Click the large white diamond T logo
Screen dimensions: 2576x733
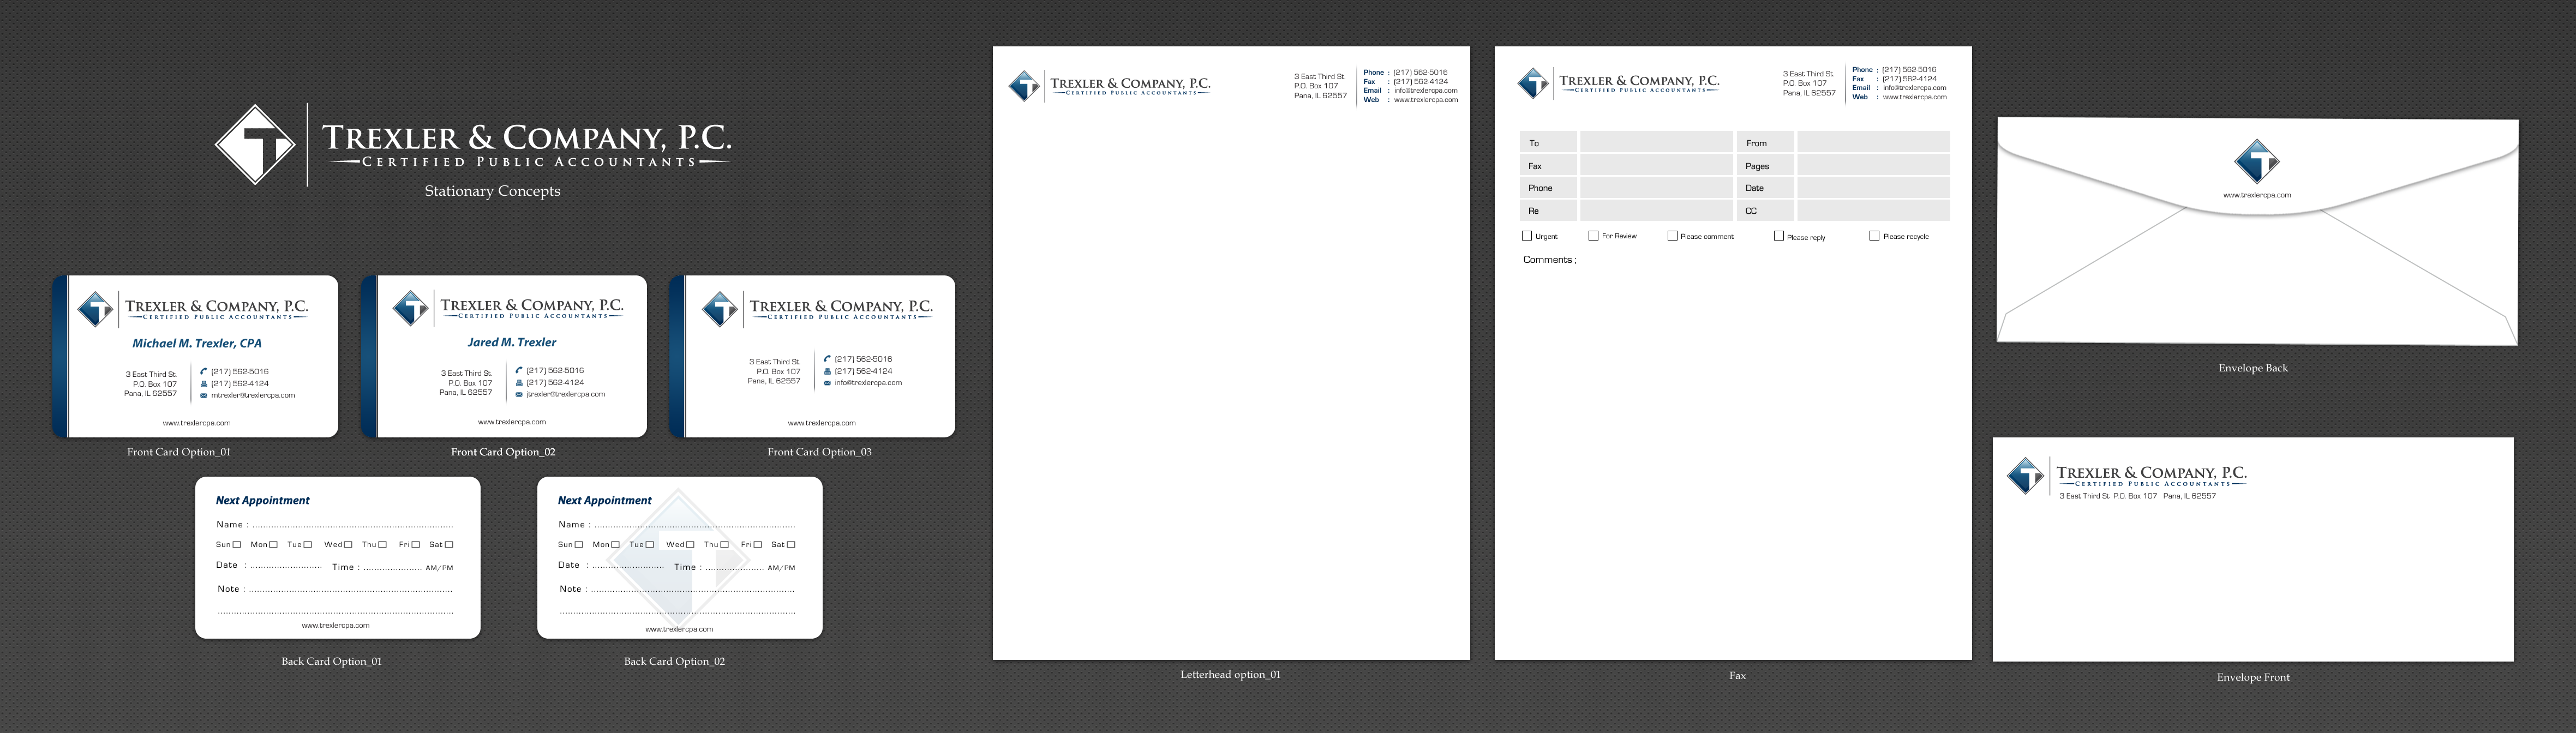pyautogui.click(x=256, y=145)
